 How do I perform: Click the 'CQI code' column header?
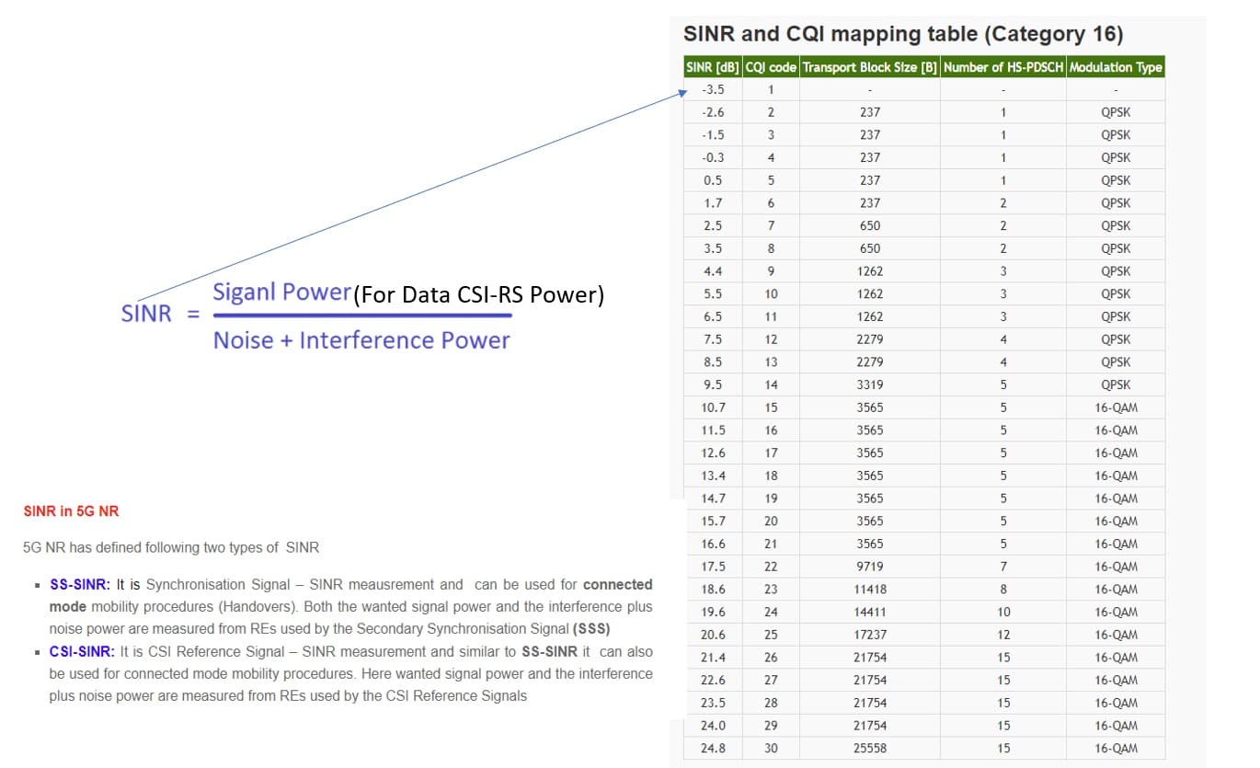tap(770, 67)
